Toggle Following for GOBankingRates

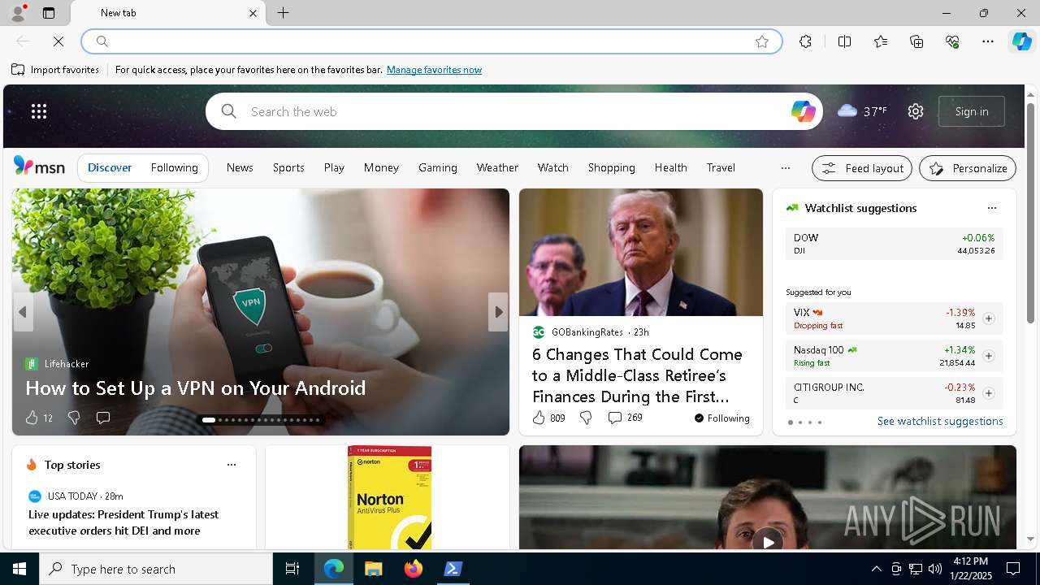pos(721,418)
